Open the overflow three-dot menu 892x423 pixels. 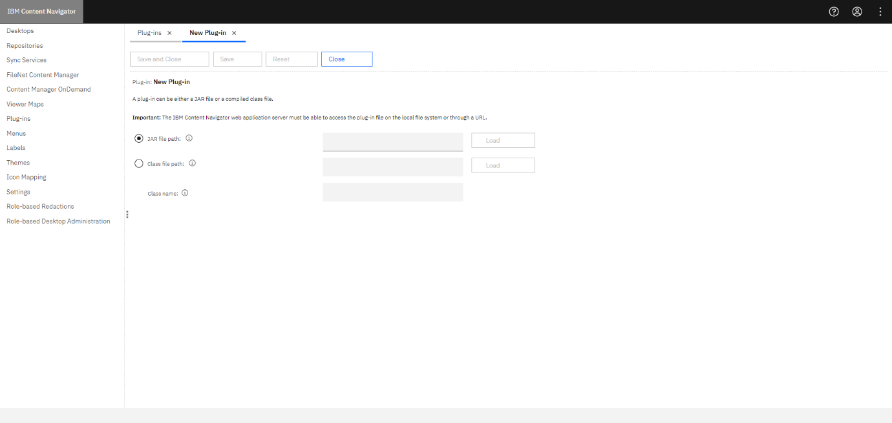pyautogui.click(x=880, y=12)
